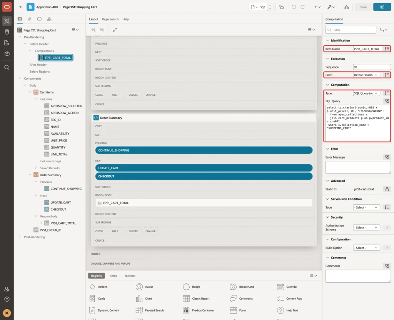Open SQL Workshop database icon in the sidebar

7,32
